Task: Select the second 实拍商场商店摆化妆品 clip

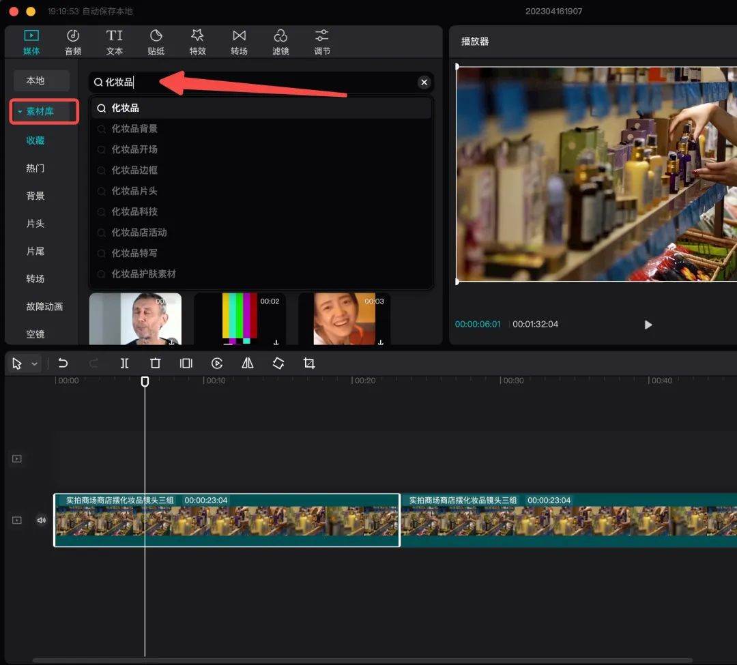Action: [568, 520]
